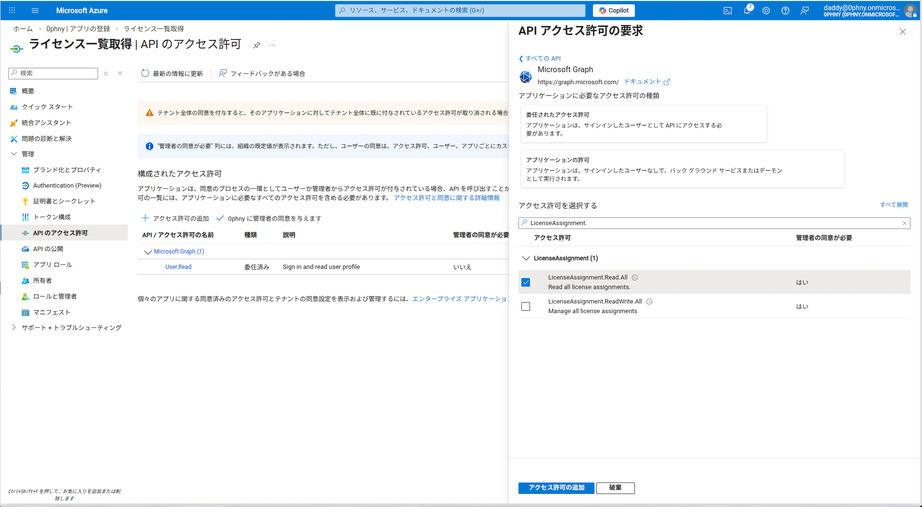This screenshot has width=922, height=507.
Task: Open the Microsoft Graph ドキュメント link
Action: tap(647, 82)
